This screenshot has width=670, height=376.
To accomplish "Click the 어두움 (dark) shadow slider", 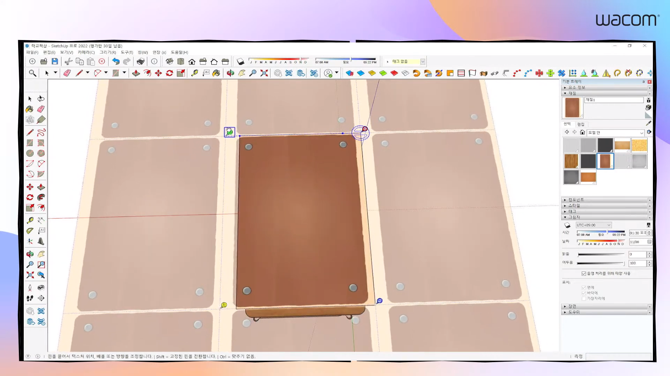I will click(x=600, y=263).
